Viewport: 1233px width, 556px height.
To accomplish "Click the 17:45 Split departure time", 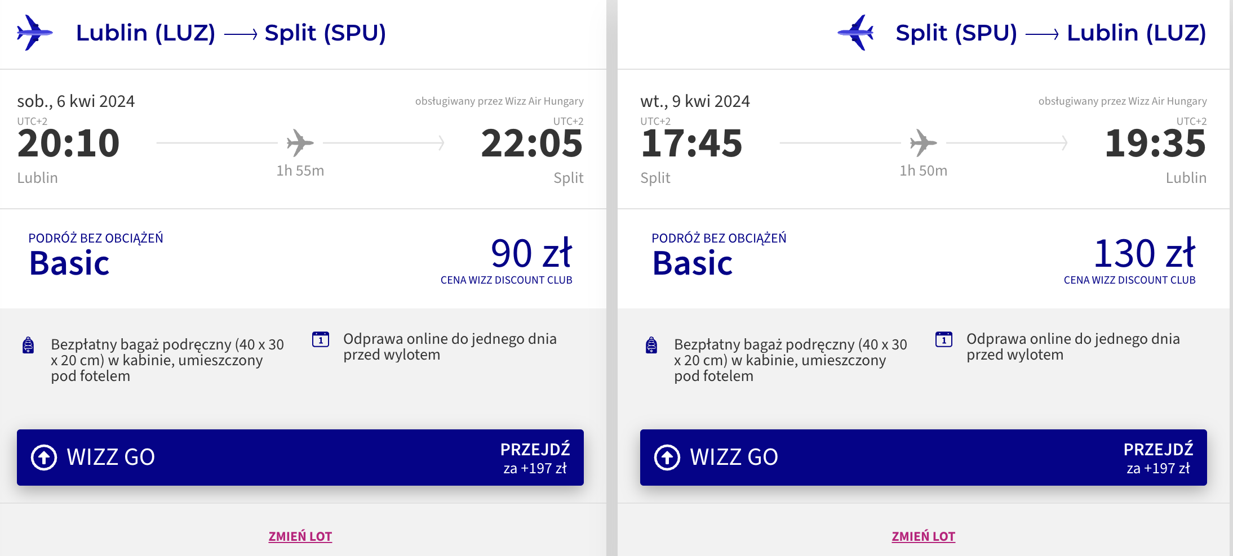I will (x=691, y=144).
